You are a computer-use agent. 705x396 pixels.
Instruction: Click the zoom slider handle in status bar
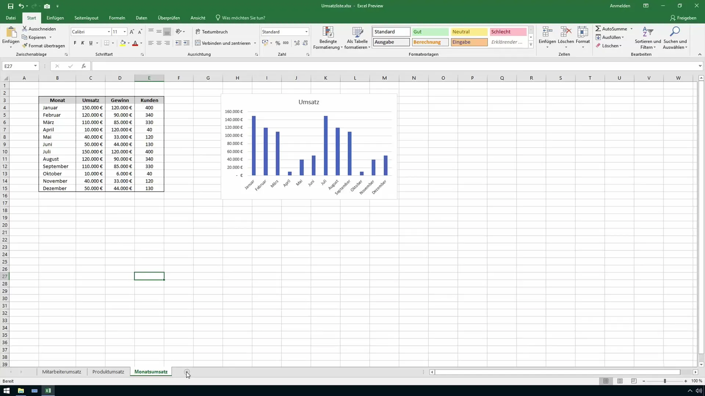[x=665, y=381]
